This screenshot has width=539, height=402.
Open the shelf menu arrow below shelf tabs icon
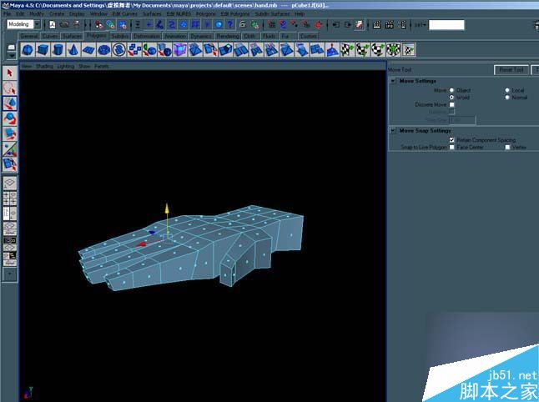[12, 56]
